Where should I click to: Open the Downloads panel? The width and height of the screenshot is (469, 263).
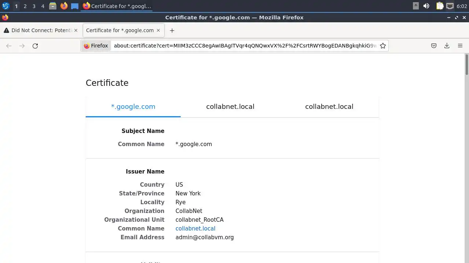pos(447,46)
